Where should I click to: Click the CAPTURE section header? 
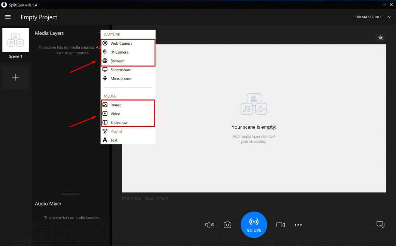click(x=112, y=34)
